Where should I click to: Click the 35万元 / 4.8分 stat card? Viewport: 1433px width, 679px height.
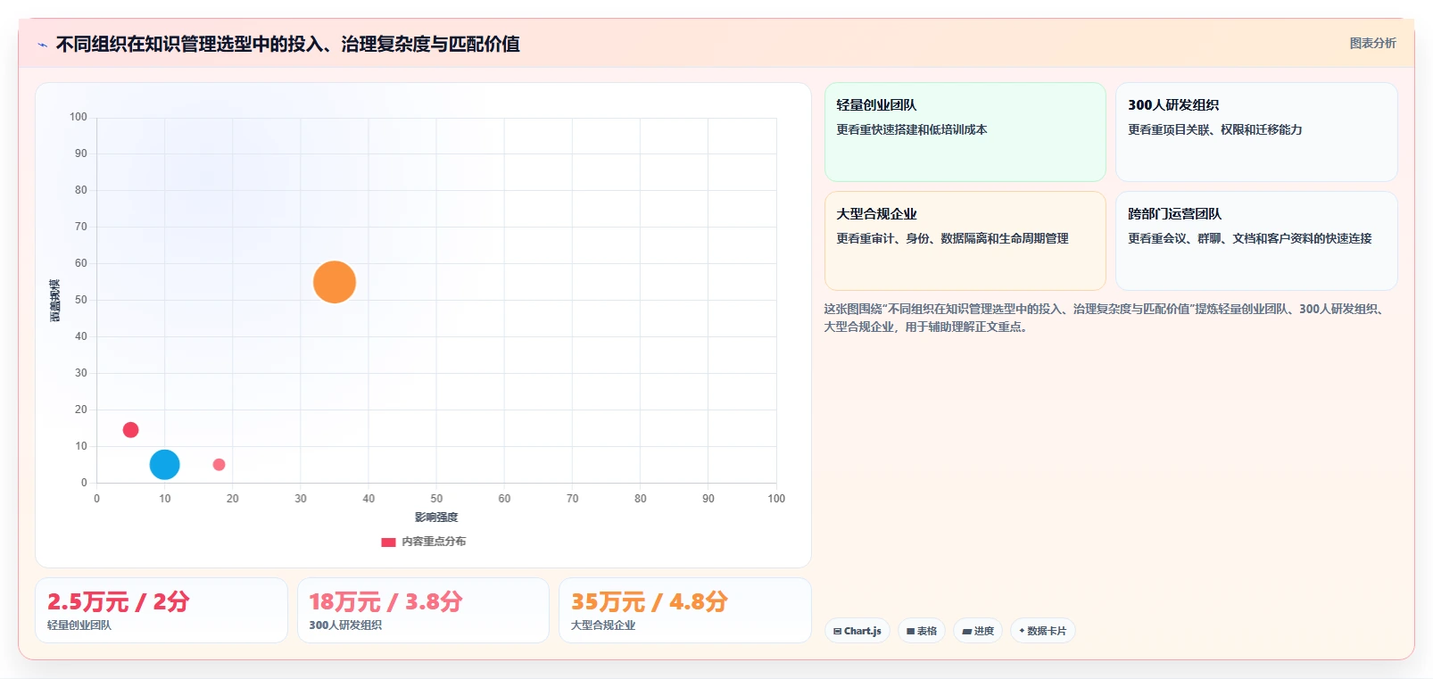point(685,610)
